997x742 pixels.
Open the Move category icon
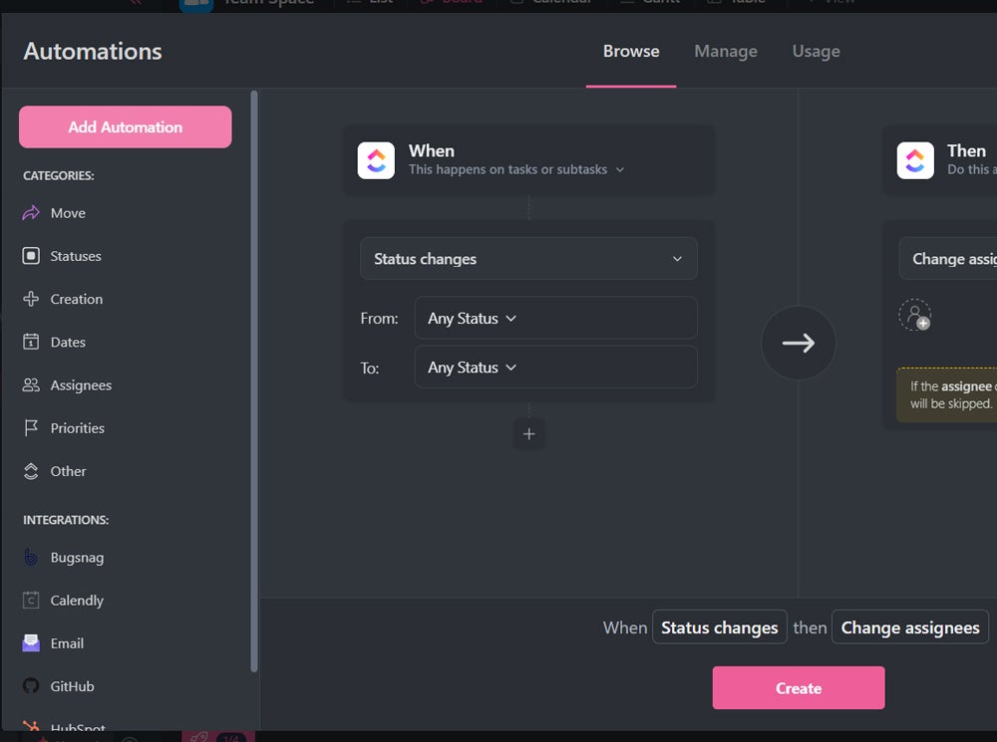point(31,213)
